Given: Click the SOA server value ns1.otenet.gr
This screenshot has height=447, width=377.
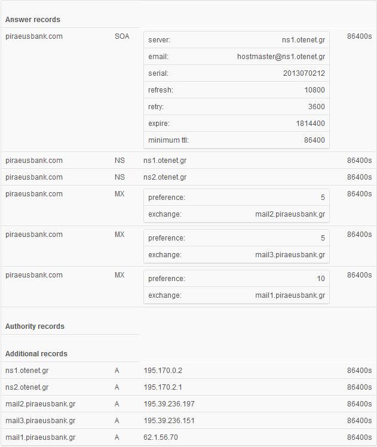Looking at the screenshot, I should 304,40.
